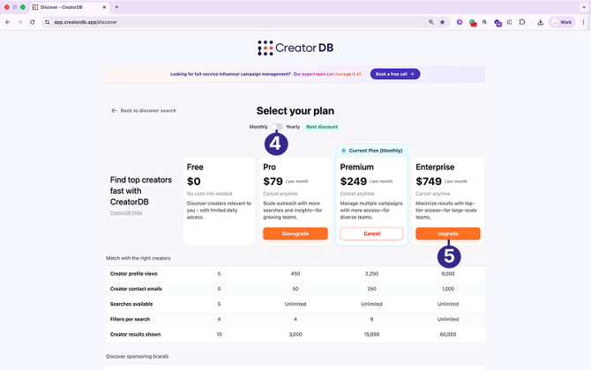
Task: Click the zoom magnifier icon in address bar
Action: (431, 22)
